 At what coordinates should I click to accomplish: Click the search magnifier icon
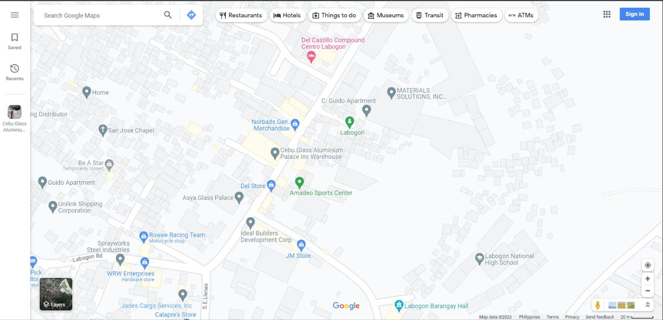click(168, 15)
